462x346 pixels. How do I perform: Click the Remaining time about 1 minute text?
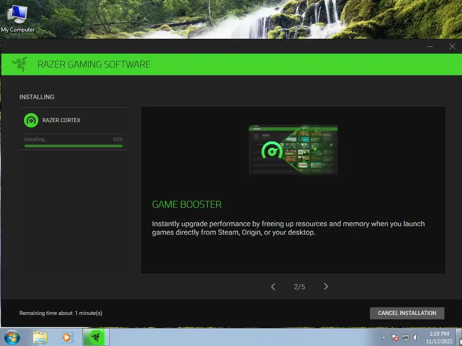(61, 313)
